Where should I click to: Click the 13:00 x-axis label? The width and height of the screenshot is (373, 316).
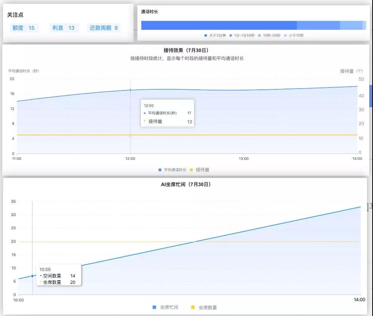tap(244, 158)
